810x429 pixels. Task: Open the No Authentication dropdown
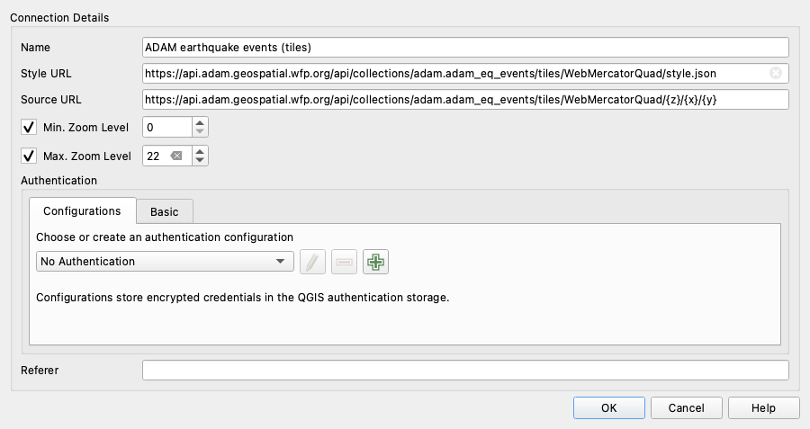click(x=165, y=261)
